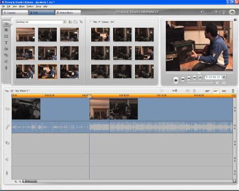Click the overlay track icon
This screenshot has height=191, width=239.
(8, 143)
